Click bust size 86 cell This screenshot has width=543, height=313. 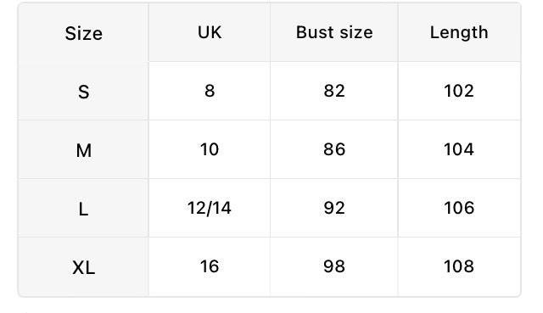(334, 149)
